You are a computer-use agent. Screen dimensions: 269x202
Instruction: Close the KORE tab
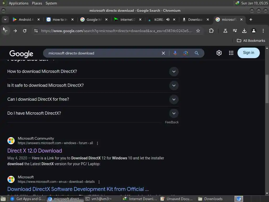coord(174,19)
